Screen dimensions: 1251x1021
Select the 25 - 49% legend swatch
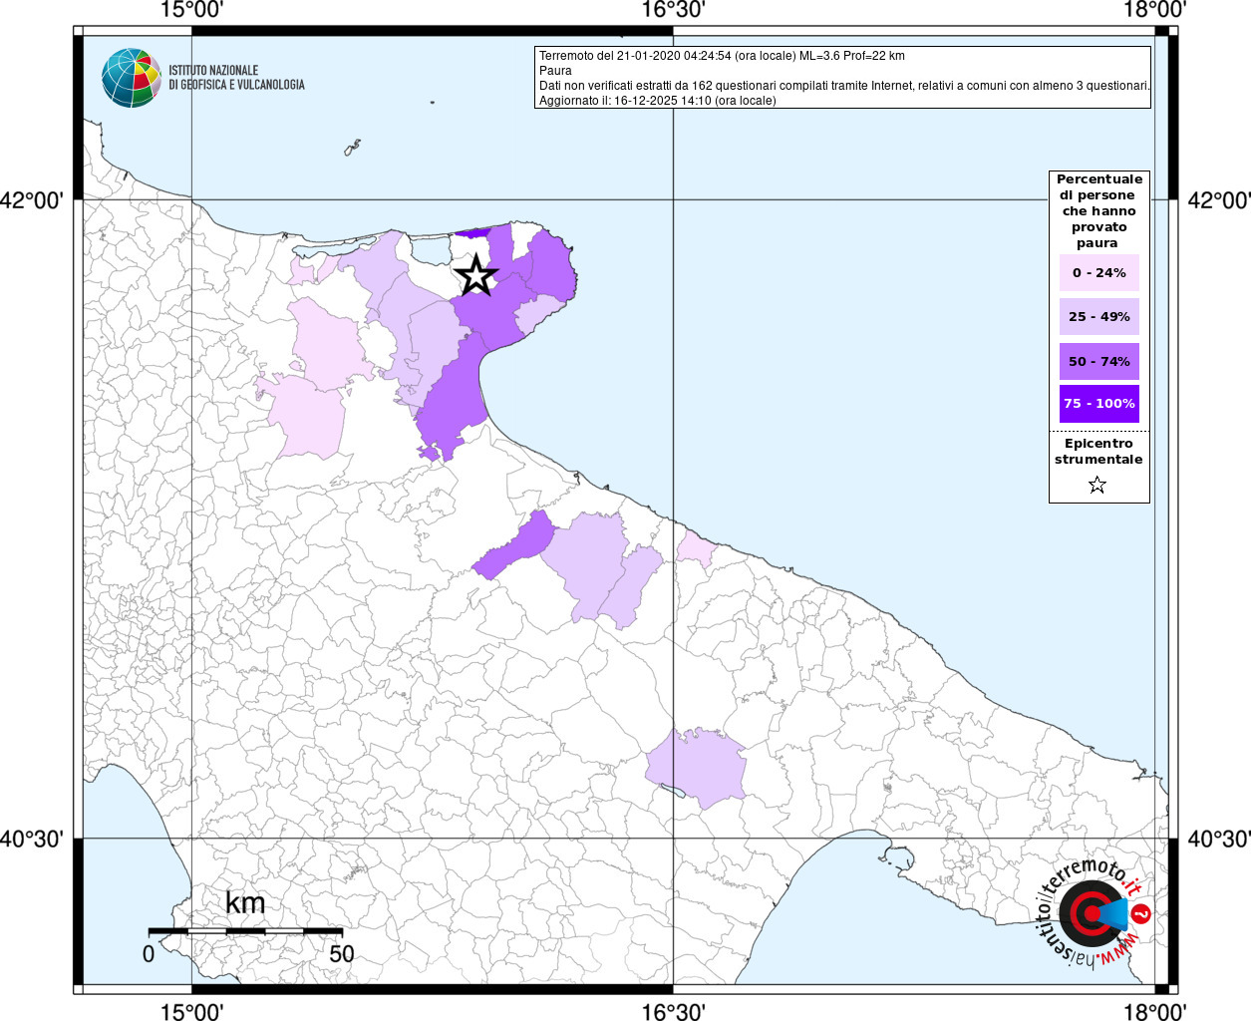[x=1098, y=317]
